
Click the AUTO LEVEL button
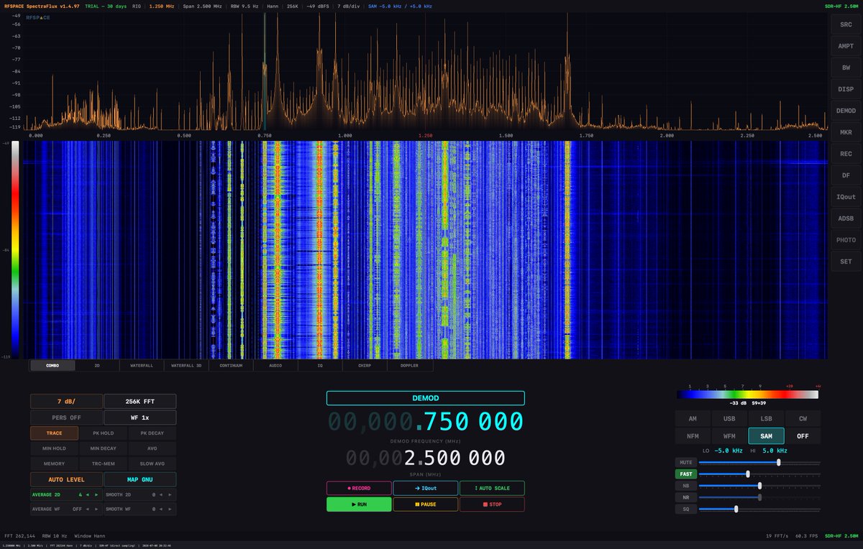point(66,479)
